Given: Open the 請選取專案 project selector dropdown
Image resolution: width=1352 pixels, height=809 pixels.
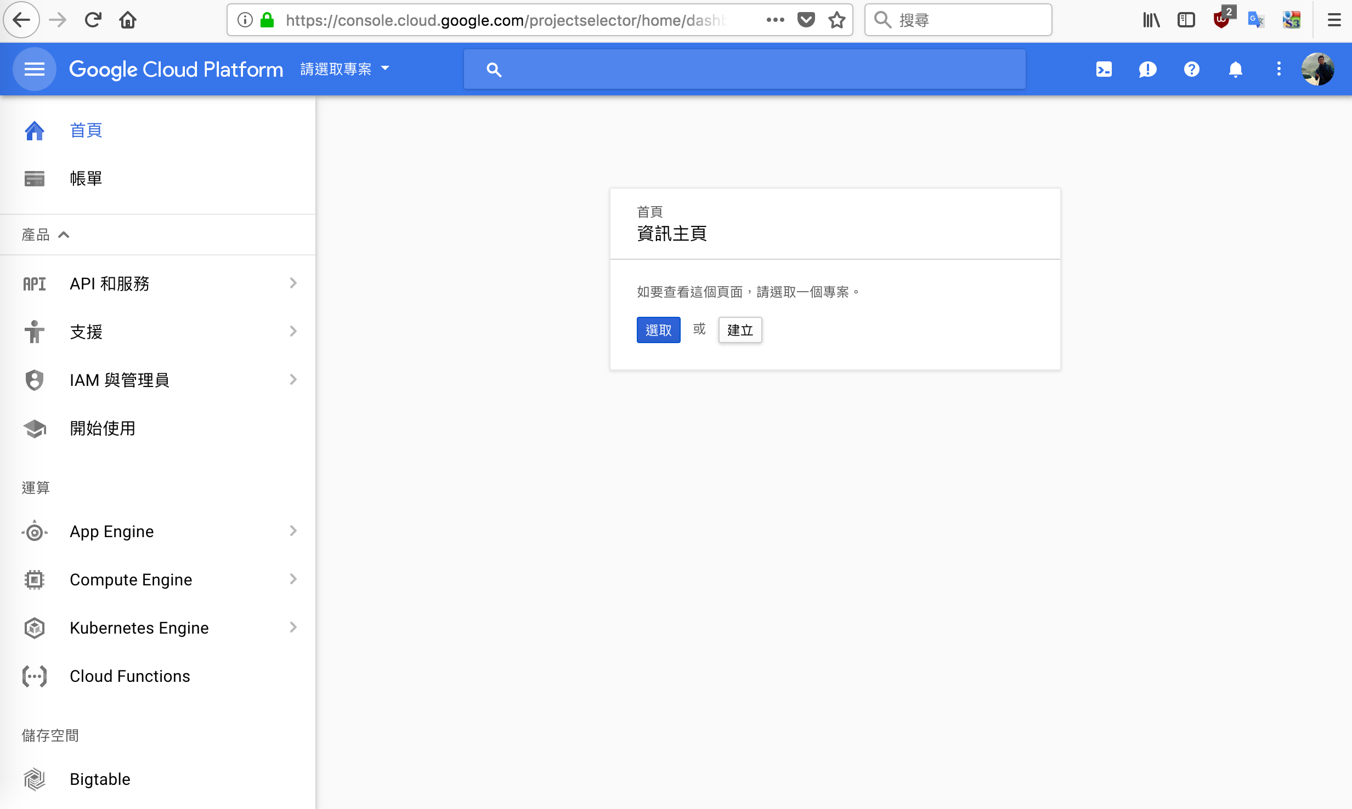Looking at the screenshot, I should 345,69.
